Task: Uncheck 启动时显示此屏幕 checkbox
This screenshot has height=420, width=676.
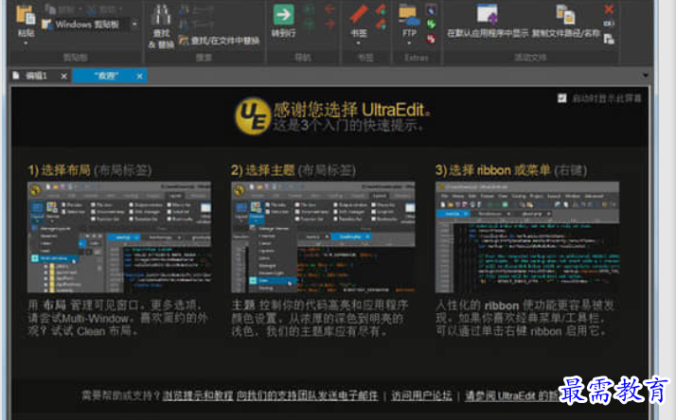Action: pos(561,98)
